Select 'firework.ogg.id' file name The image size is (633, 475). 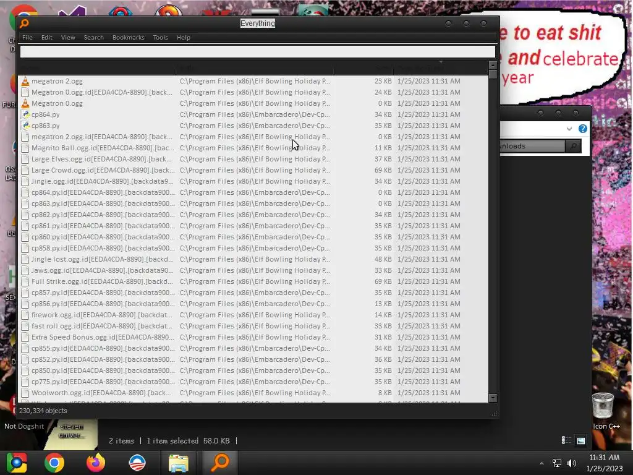click(x=102, y=315)
